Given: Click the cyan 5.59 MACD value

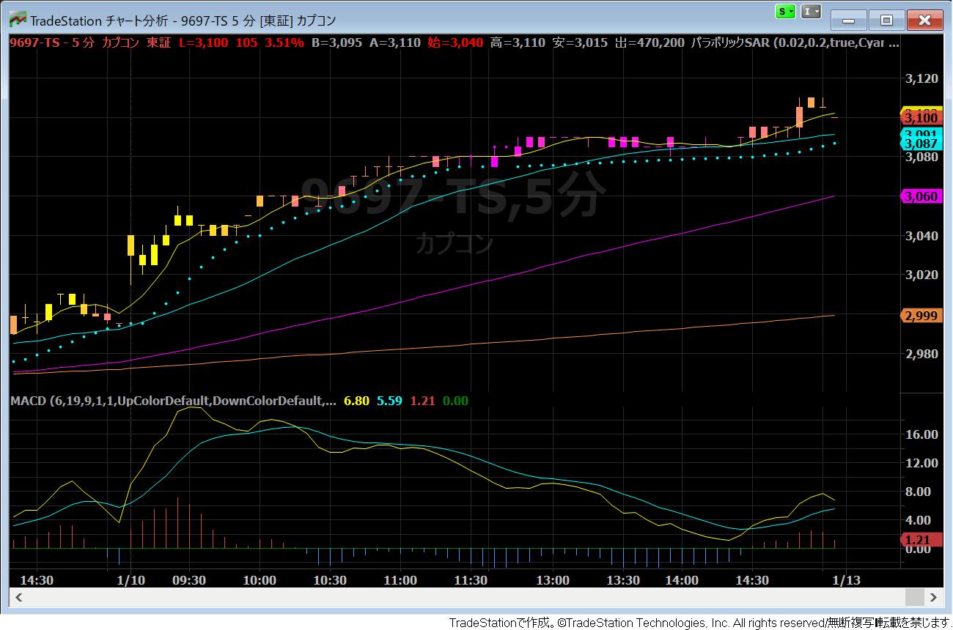Looking at the screenshot, I should (389, 401).
